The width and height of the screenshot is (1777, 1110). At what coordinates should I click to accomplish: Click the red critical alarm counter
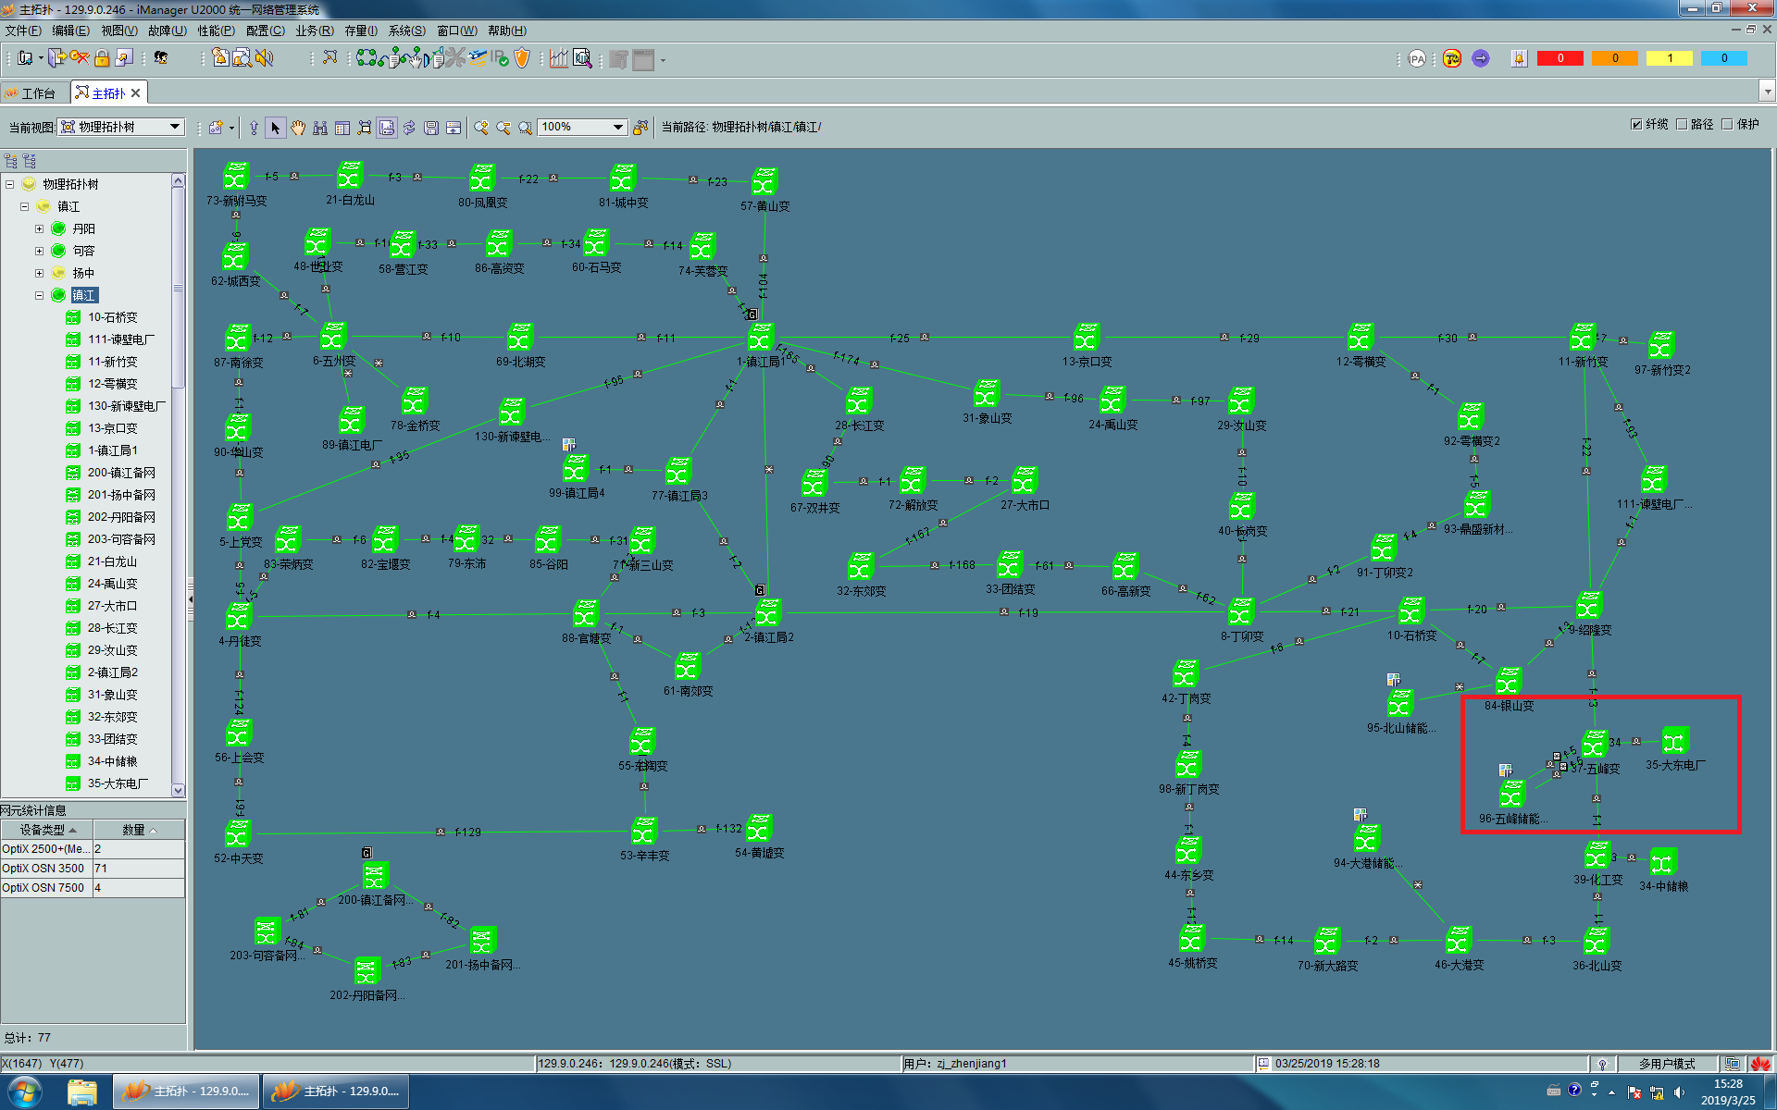[1560, 58]
